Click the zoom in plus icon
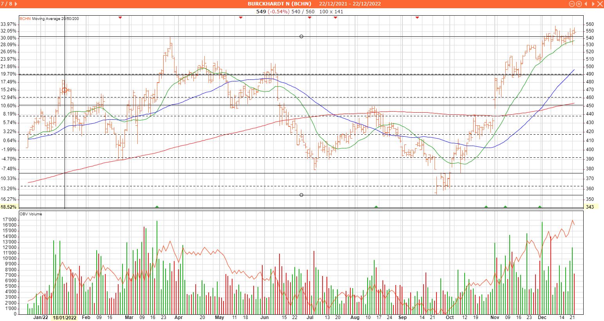The image size is (604, 321). (579, 4)
